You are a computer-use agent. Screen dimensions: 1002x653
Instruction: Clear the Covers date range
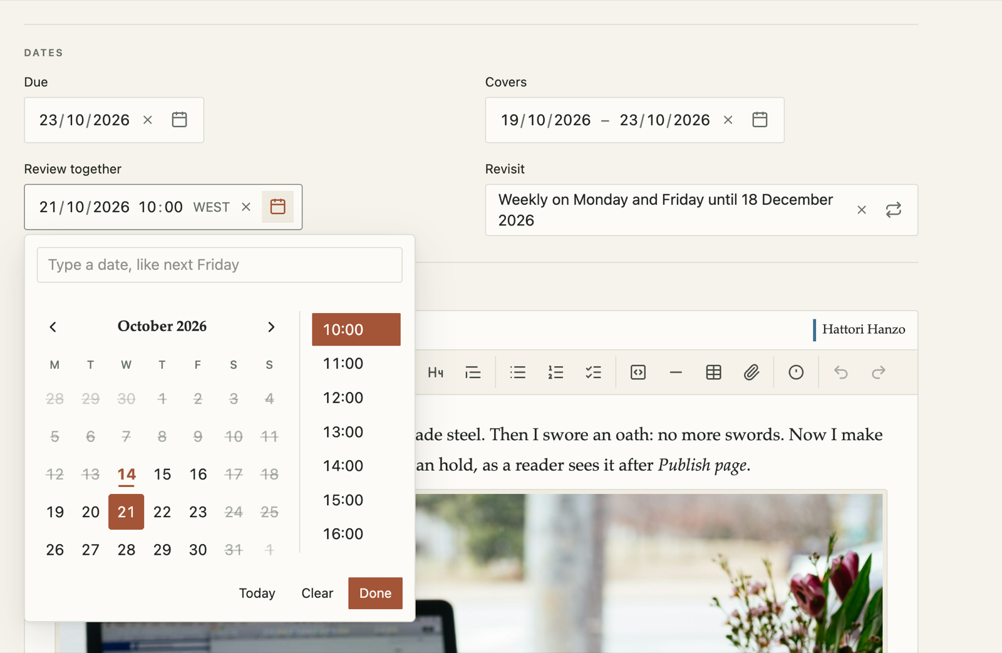tap(728, 120)
